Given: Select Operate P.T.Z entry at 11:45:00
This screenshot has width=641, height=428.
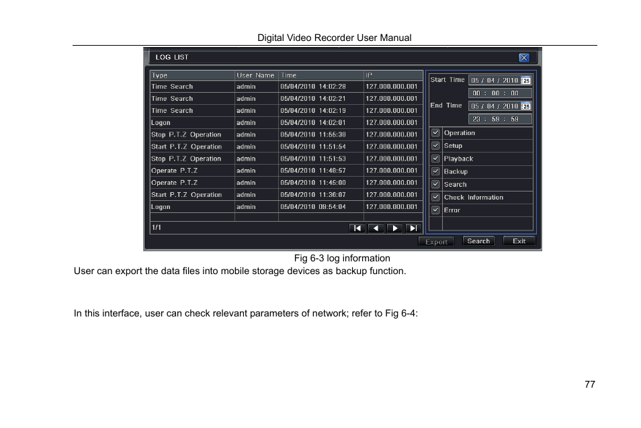Looking at the screenshot, I should (287, 183).
